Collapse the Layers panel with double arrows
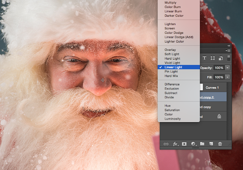 point(229,46)
